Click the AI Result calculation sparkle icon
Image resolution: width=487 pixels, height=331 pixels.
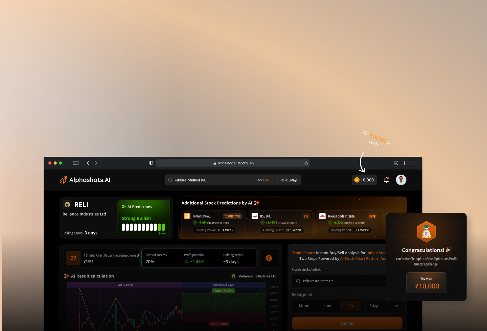pos(67,276)
